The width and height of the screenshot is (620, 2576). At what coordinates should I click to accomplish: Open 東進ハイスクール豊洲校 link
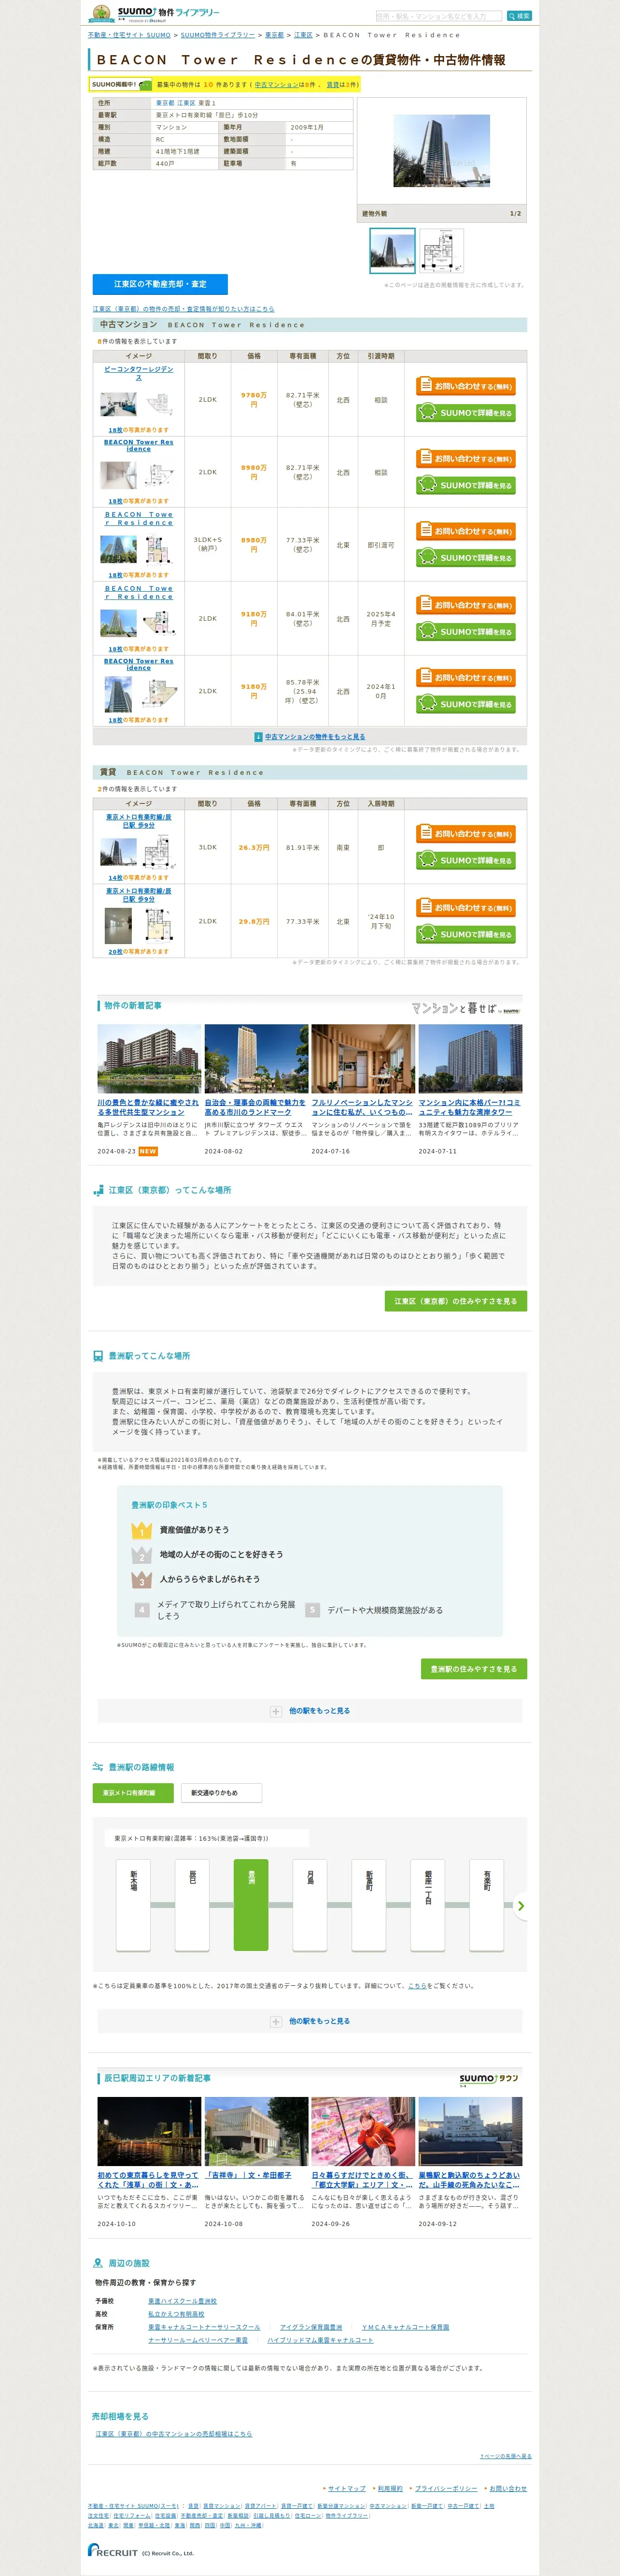183,2301
